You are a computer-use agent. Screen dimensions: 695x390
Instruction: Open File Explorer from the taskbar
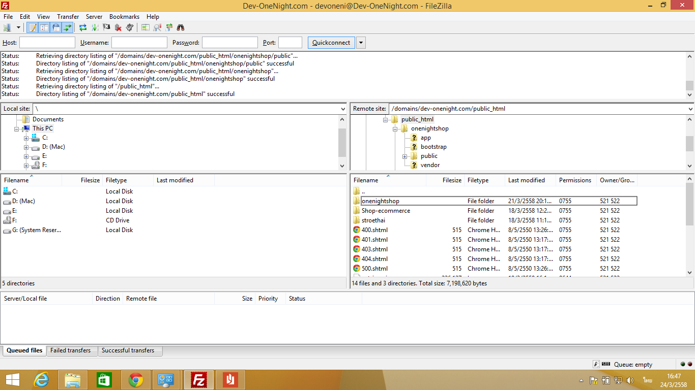point(73,380)
